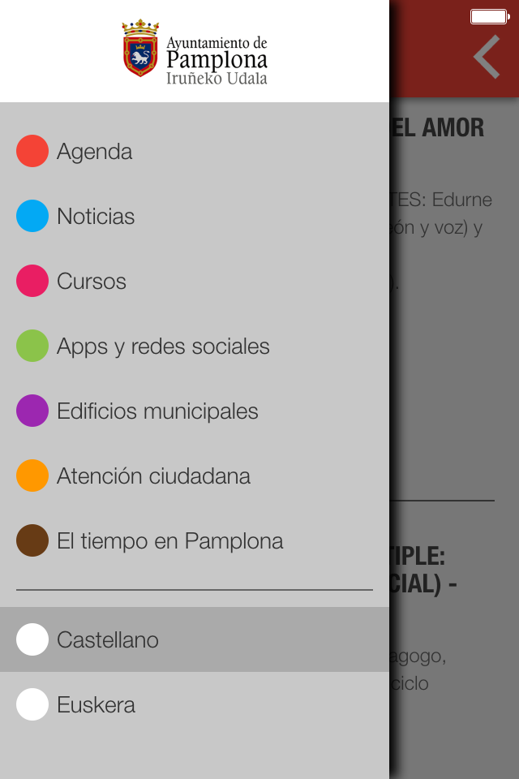Click the brown El tiempo en Pamplona circle
The width and height of the screenshot is (519, 779).
tap(32, 540)
